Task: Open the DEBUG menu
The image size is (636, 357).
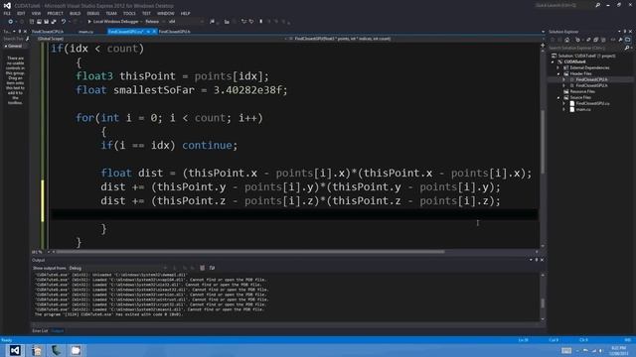Action: [x=93, y=13]
